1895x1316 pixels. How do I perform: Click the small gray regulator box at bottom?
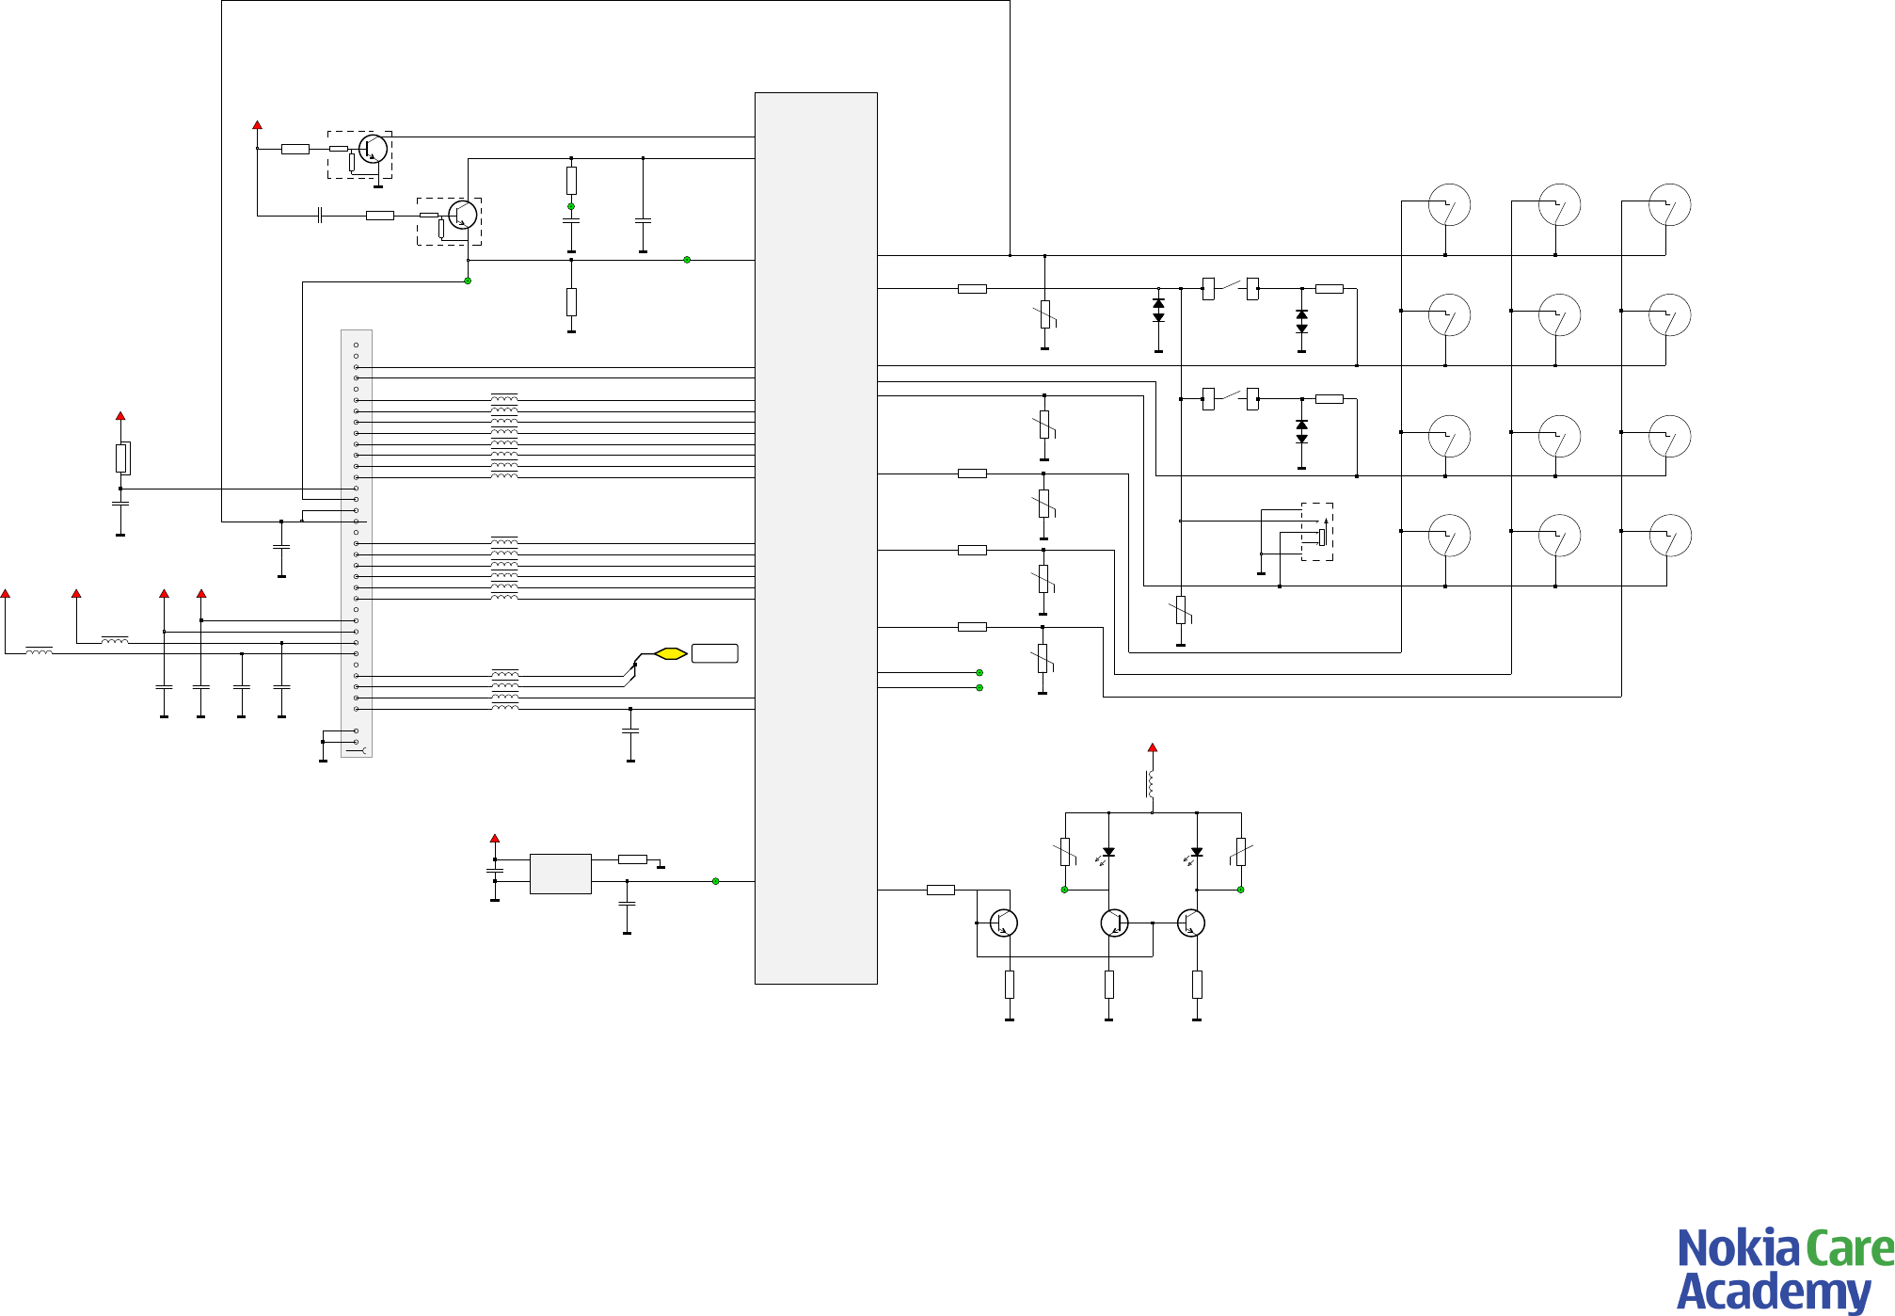coord(560,874)
